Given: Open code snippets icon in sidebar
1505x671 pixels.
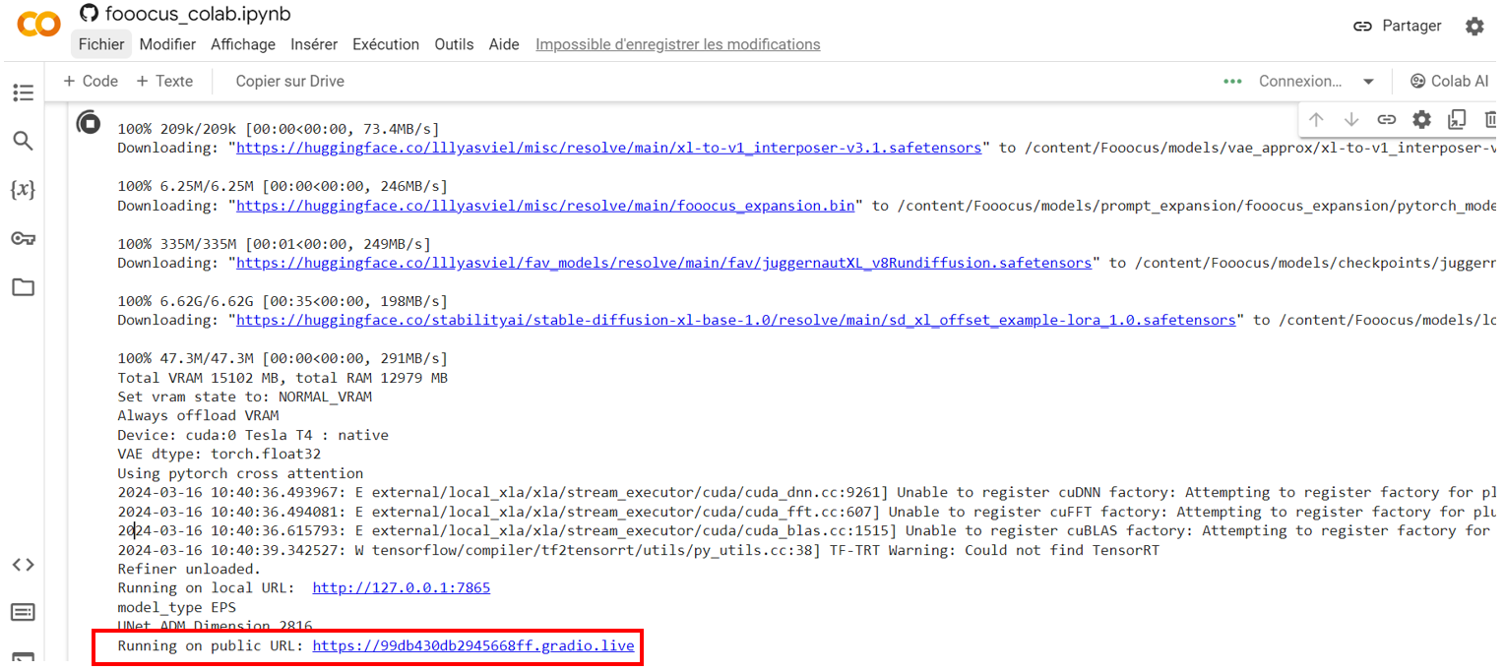Looking at the screenshot, I should coord(23,565).
